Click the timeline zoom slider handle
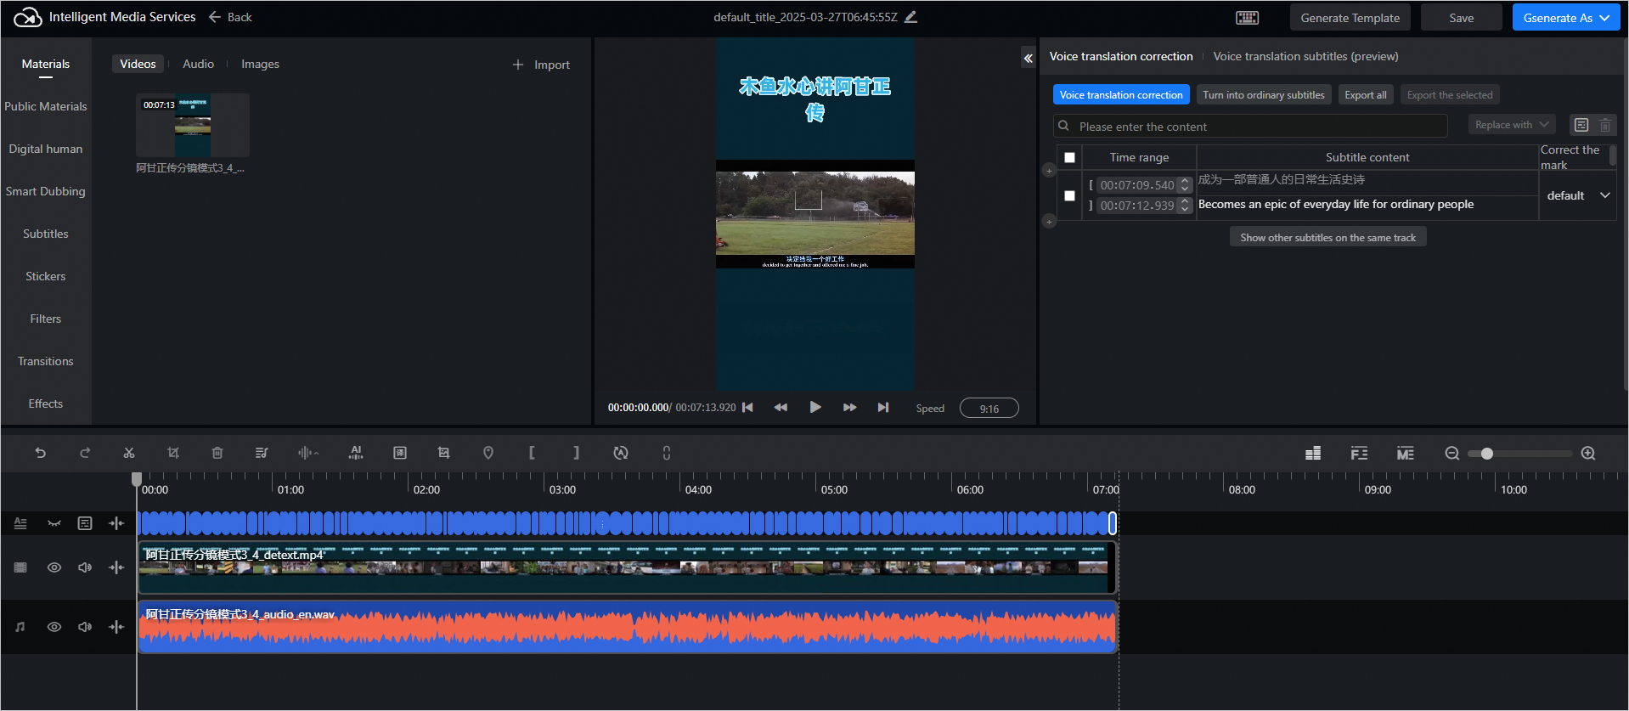Screen dimensions: 1629x711 [1486, 454]
